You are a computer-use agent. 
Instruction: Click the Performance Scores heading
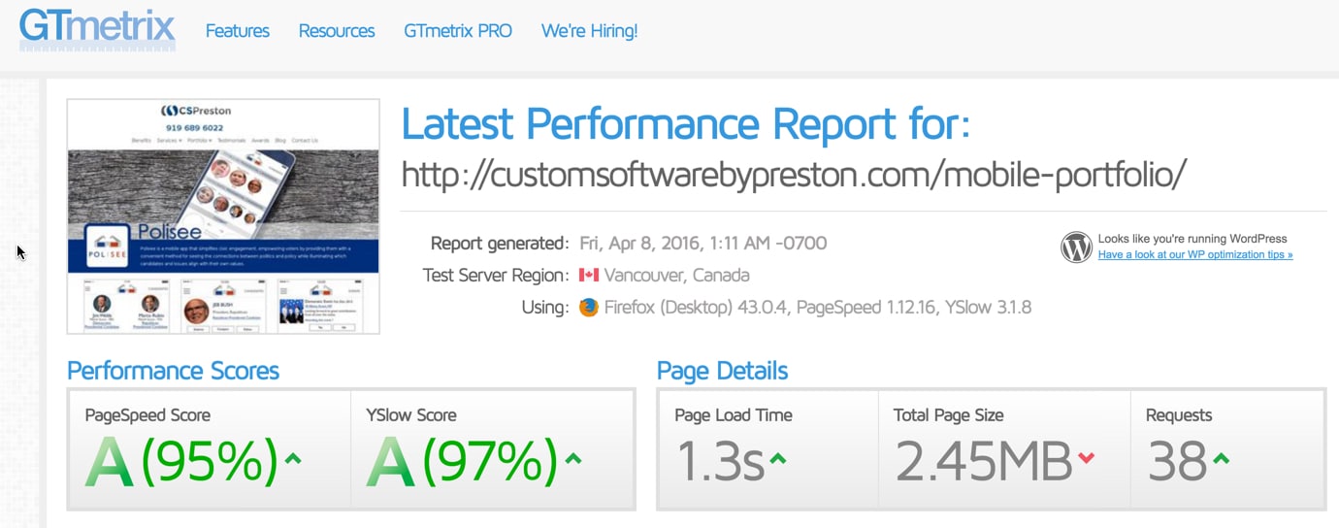click(173, 371)
